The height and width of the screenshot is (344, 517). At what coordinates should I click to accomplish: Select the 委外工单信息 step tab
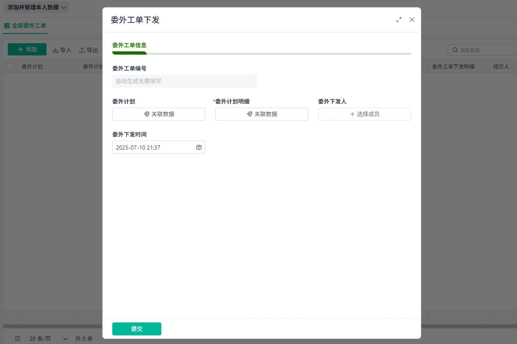(129, 45)
